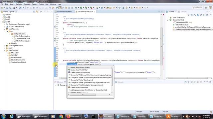Open the Refactor menu
The height and width of the screenshot is (119, 213).
(x=19, y=4)
